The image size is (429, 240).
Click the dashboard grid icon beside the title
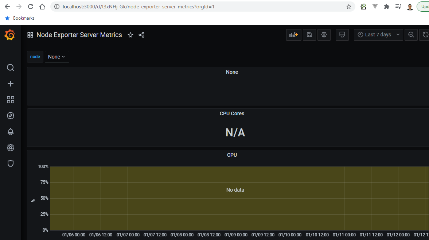click(30, 35)
